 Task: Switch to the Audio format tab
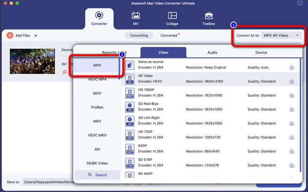[x=212, y=53]
